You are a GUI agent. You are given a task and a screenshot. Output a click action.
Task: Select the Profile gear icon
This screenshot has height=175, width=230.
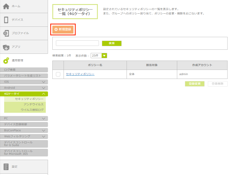coord(6,33)
